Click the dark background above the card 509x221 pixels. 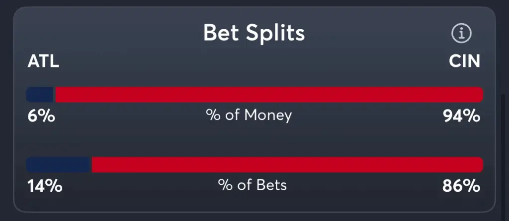[254, 2]
